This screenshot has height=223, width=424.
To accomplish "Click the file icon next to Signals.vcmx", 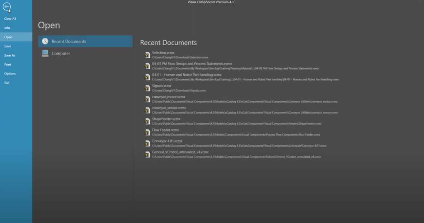I will pyautogui.click(x=147, y=88).
